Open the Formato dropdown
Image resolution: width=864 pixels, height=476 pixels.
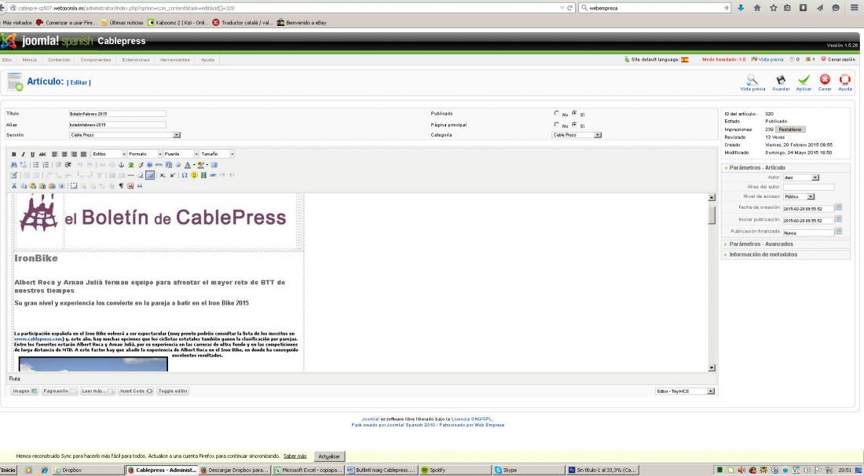pos(145,154)
